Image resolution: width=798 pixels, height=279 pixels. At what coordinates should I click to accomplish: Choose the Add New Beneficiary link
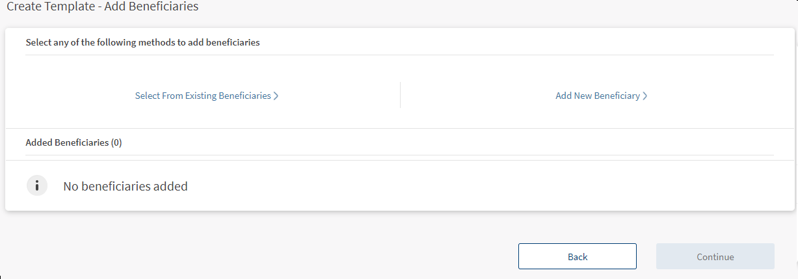pos(598,96)
